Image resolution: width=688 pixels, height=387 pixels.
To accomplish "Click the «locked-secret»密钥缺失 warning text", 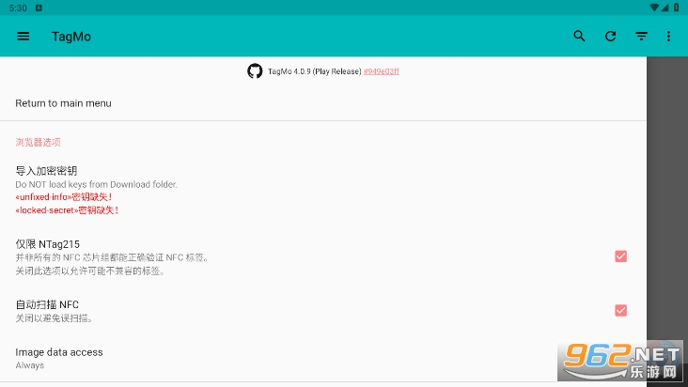I will point(67,209).
